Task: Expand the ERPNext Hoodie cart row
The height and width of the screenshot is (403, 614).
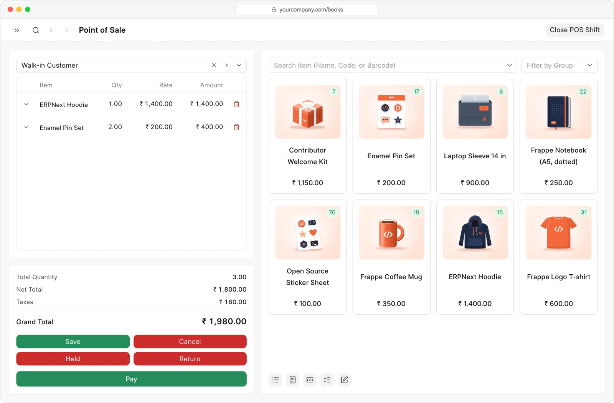Action: point(26,104)
